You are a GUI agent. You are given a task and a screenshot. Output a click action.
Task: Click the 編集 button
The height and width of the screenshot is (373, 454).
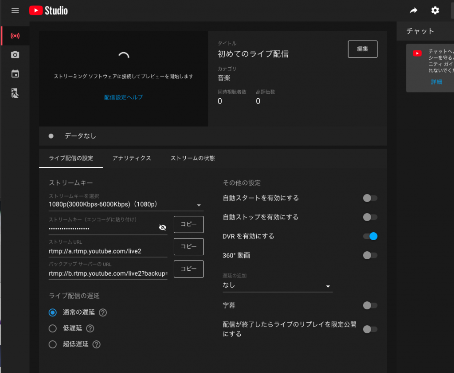[x=363, y=49]
